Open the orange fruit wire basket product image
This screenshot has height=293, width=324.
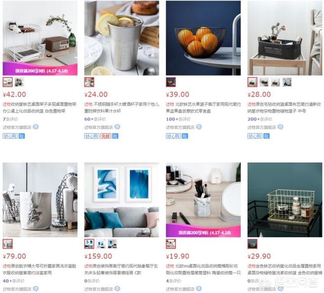click(x=204, y=38)
